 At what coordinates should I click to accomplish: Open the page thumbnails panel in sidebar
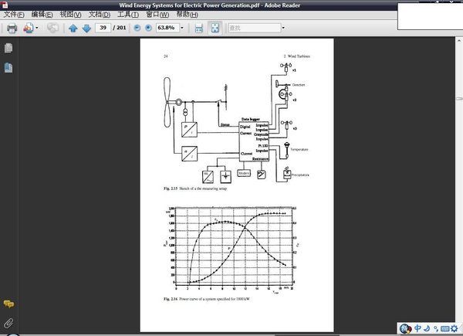pos(8,49)
